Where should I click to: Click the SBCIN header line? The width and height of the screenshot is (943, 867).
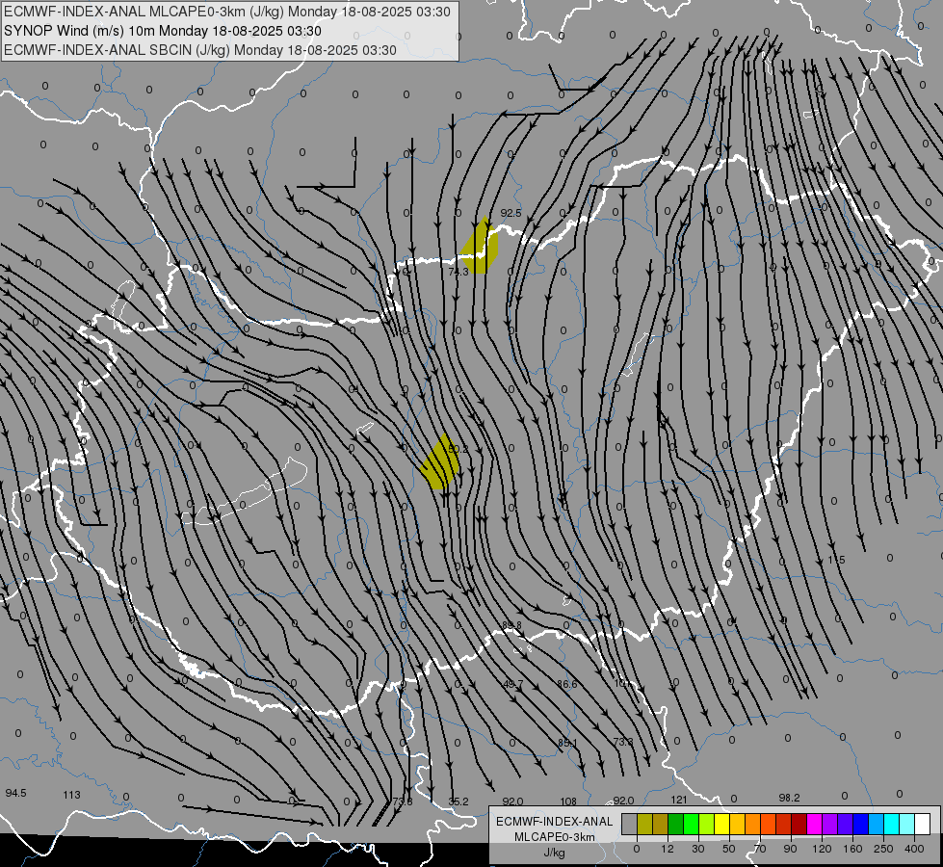[x=200, y=50]
